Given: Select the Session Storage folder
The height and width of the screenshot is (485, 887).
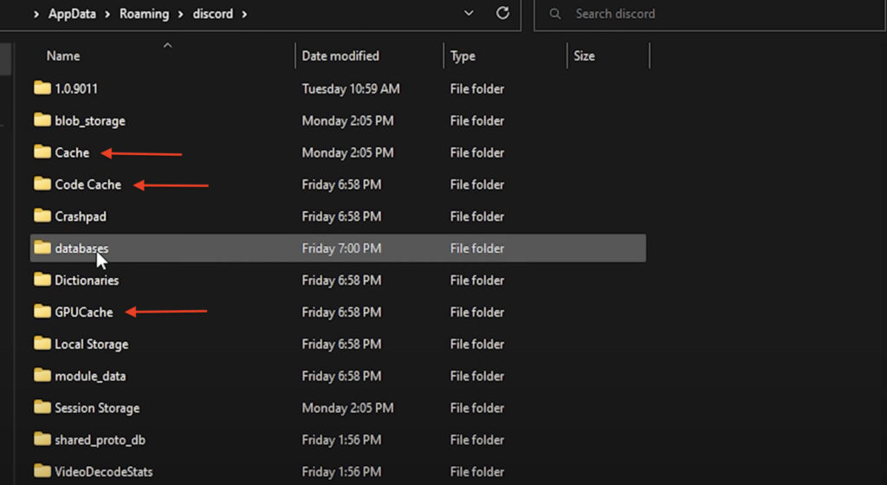Looking at the screenshot, I should click(96, 408).
